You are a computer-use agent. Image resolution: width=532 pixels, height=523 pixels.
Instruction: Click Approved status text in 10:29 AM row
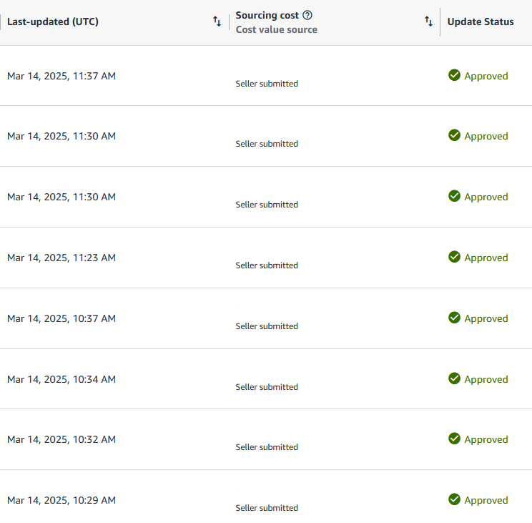click(486, 500)
